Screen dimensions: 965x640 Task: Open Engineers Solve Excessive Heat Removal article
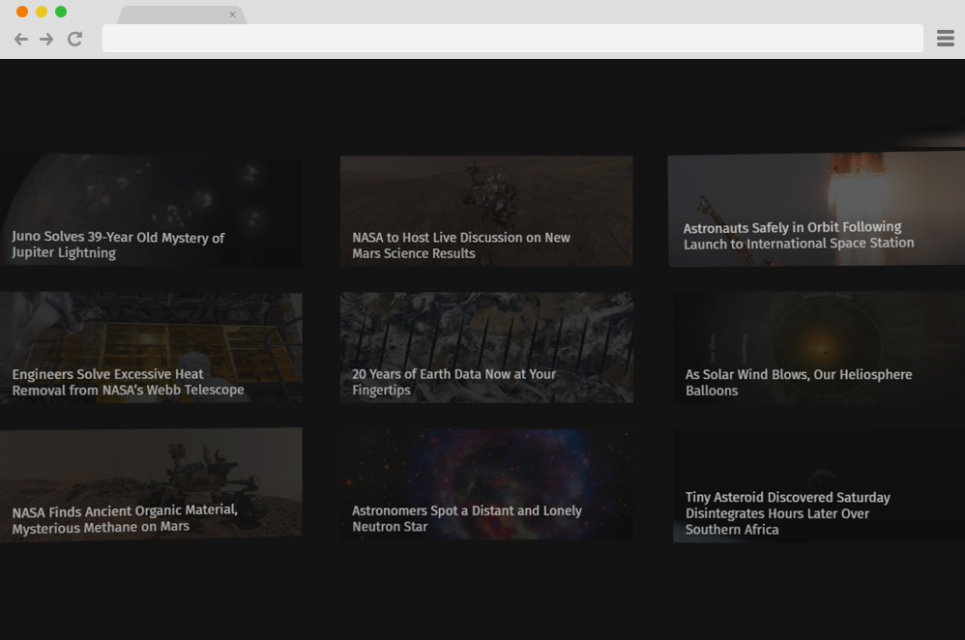click(151, 348)
